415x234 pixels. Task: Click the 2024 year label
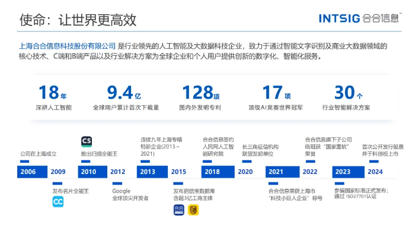tap(375, 172)
